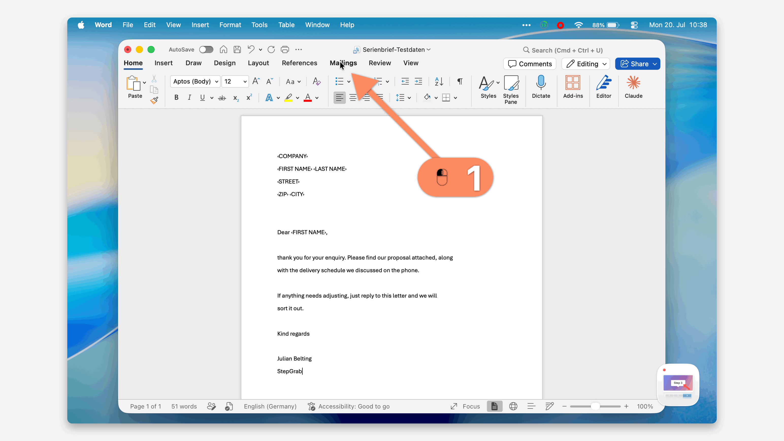Toggle underline formatting
Viewport: 784px width, 441px height.
tap(202, 98)
